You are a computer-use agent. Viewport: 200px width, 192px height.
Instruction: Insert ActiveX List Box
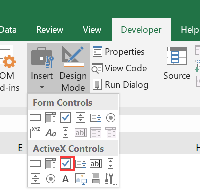[81, 164]
